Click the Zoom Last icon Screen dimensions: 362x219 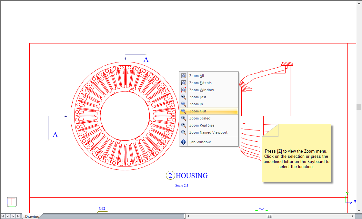tap(184, 97)
